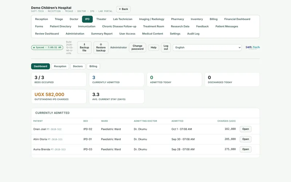
Task: Click the Backup file button
Action: click(84, 48)
